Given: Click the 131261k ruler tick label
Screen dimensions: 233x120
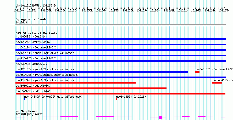Looking at the screenshot, I should pos(170,10).
